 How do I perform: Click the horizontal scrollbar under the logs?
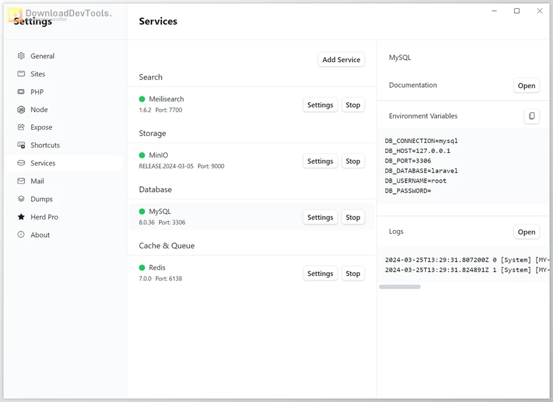(x=400, y=287)
